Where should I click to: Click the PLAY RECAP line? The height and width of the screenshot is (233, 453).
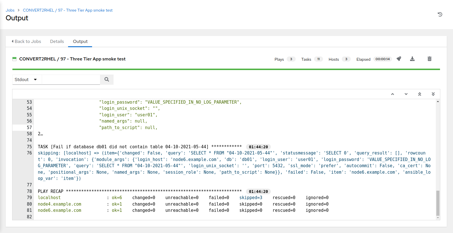140,191
